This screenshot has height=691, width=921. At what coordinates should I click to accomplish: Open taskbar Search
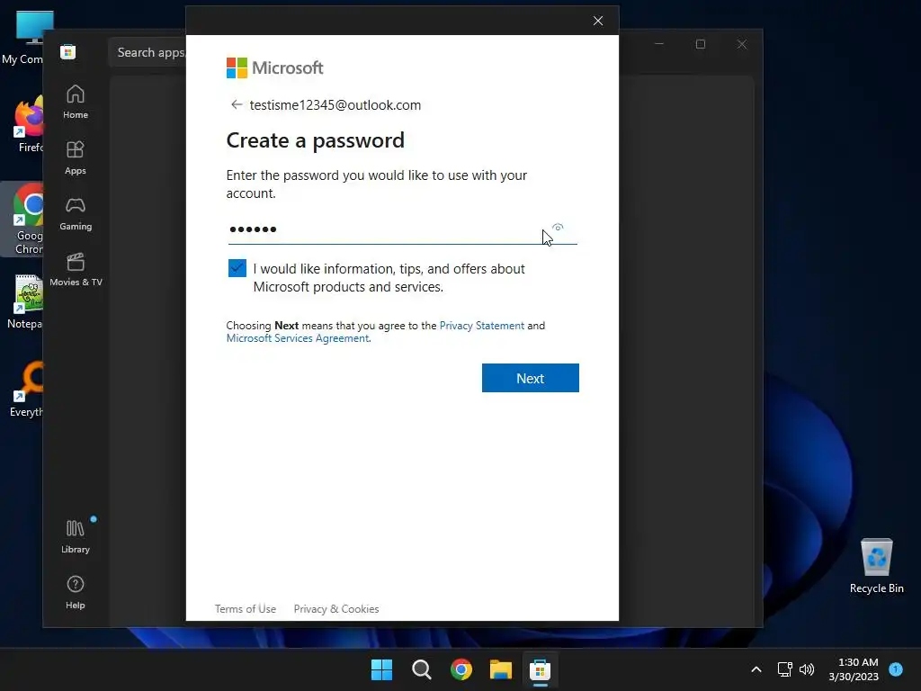tap(421, 669)
